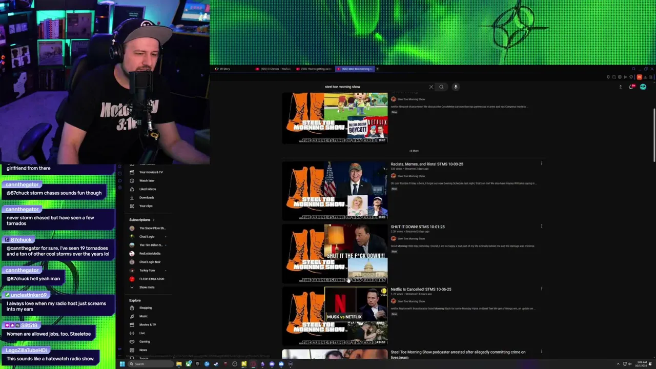The image size is (656, 369).
Task: Open Turkey Tom subscription channel
Action: [x=148, y=271]
